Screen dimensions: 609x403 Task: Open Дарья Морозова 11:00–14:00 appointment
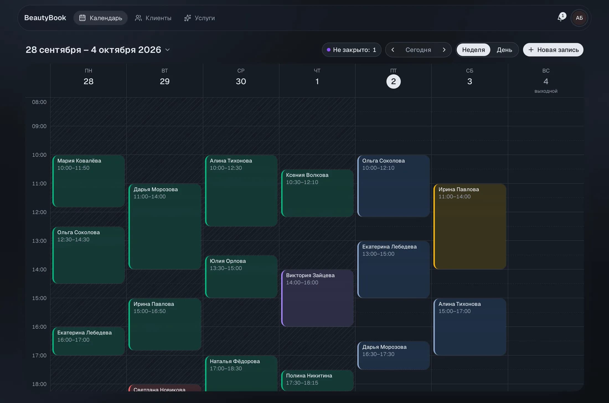[165, 226]
